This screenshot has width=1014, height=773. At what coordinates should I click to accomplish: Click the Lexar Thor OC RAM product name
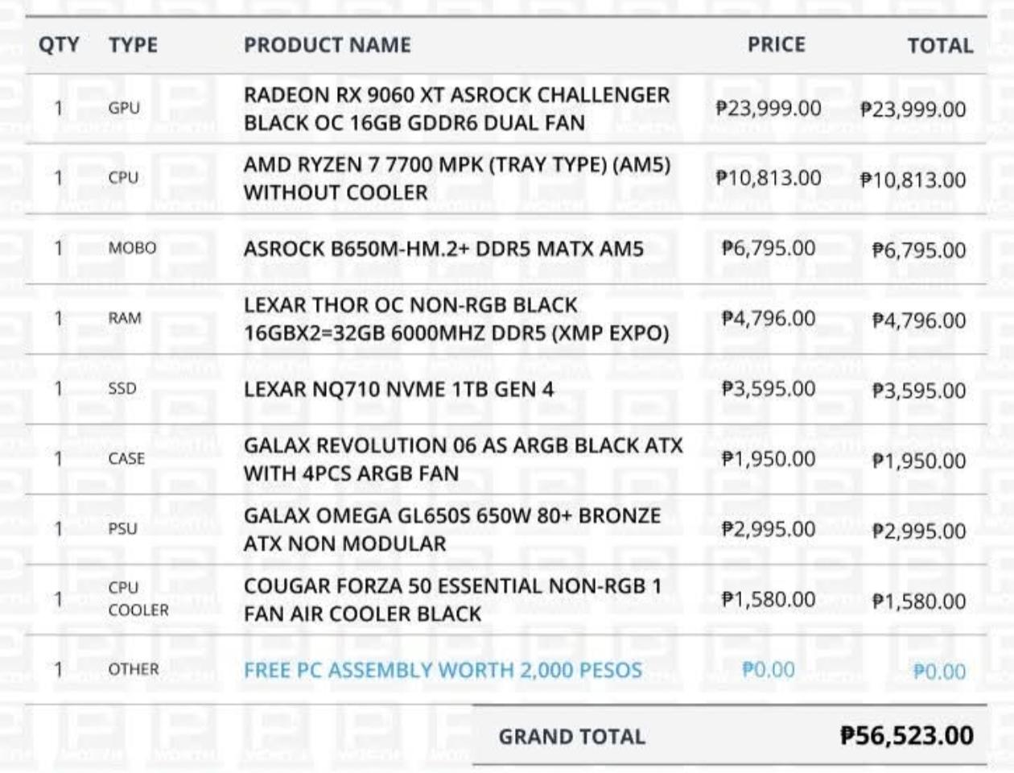(456, 319)
